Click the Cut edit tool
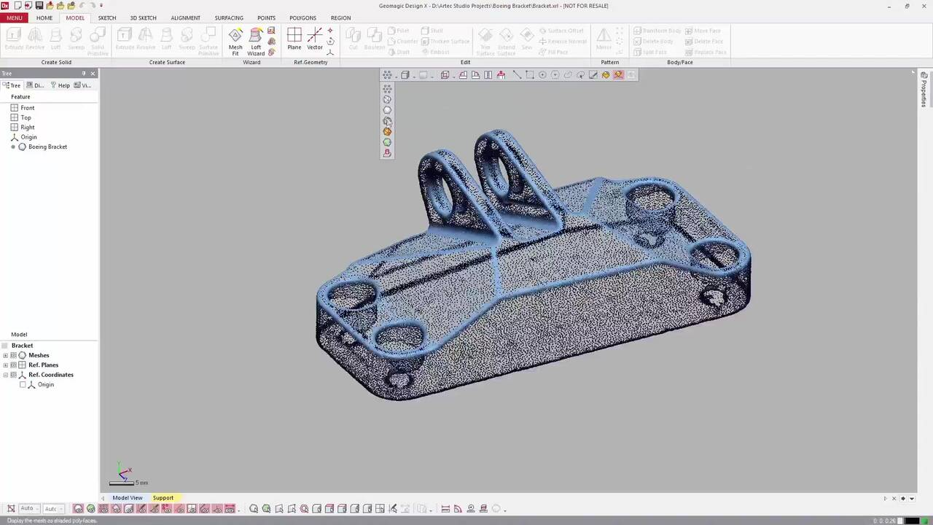 354,39
